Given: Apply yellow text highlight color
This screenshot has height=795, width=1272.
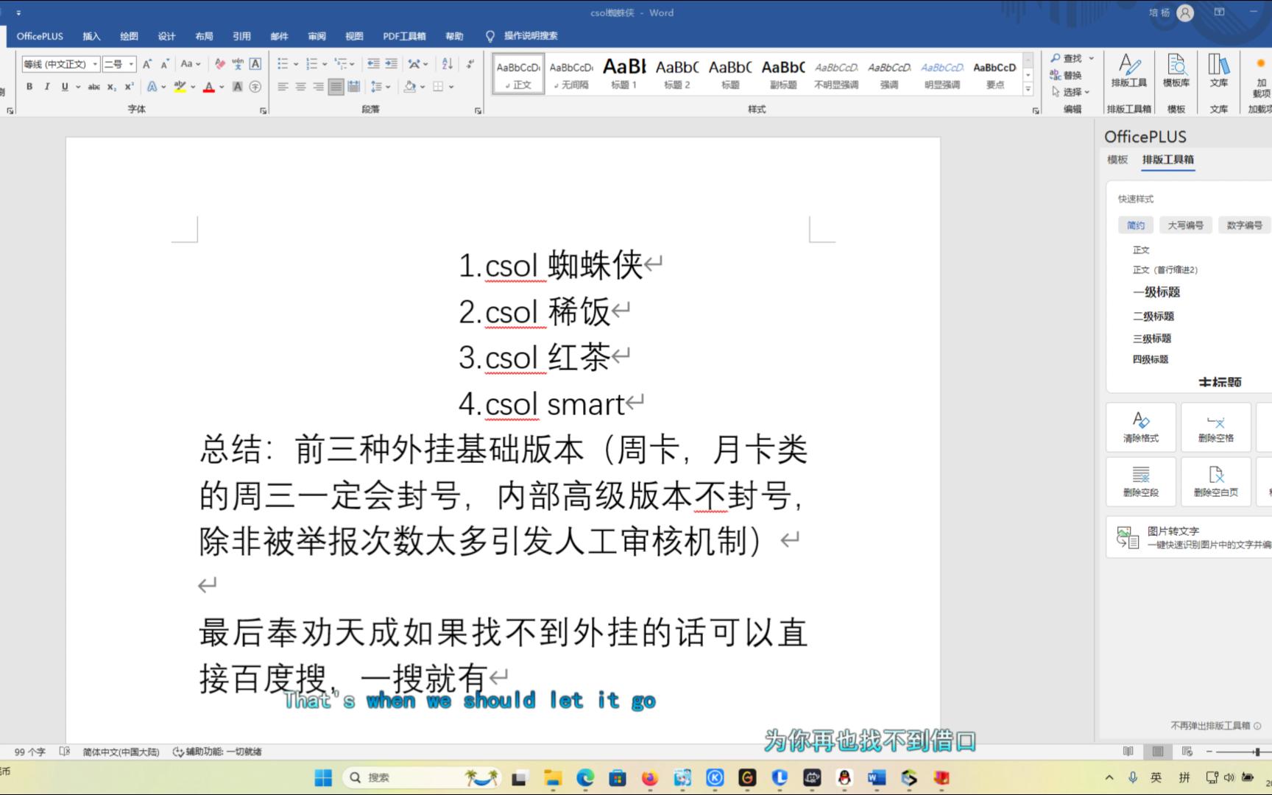Looking at the screenshot, I should tap(180, 87).
